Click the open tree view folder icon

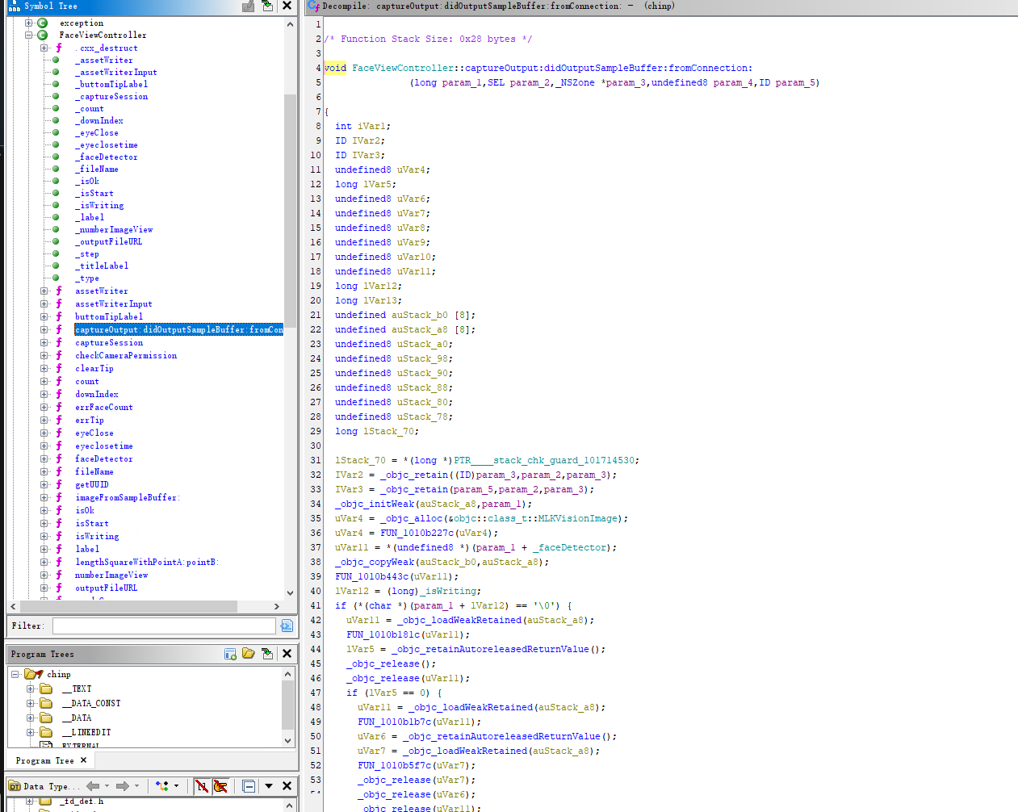pos(249,654)
